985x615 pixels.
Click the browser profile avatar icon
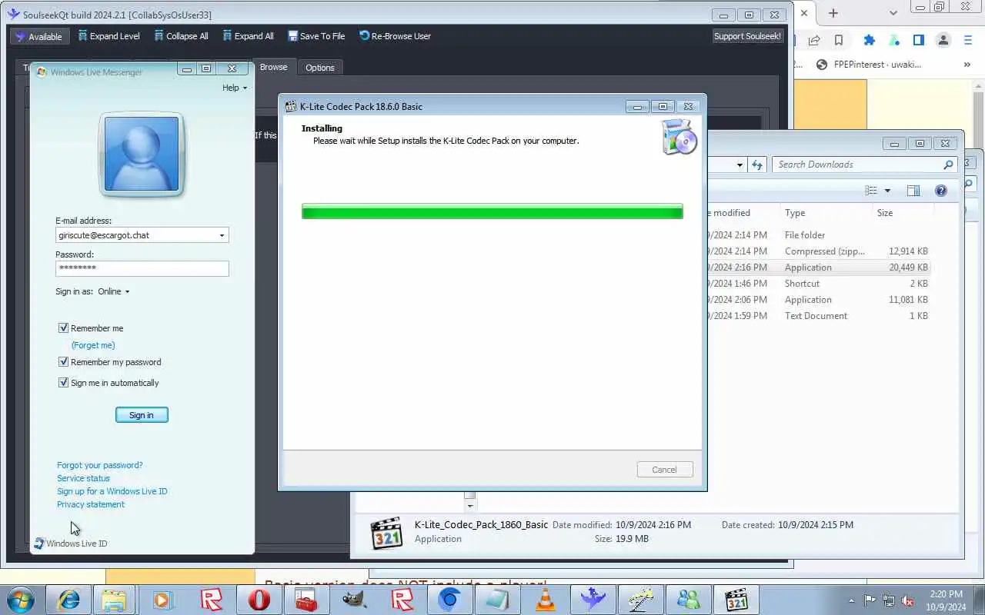tap(943, 40)
